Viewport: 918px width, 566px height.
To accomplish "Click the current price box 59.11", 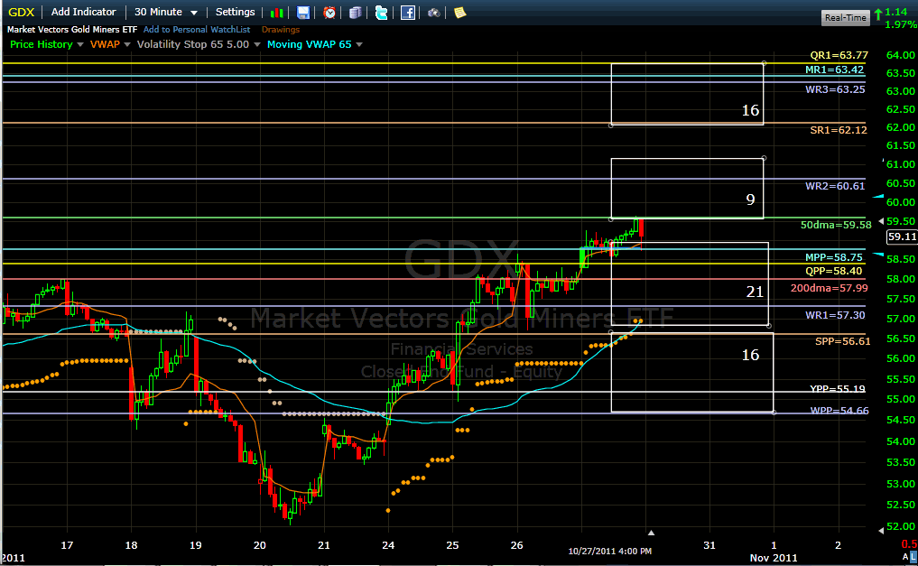I will [902, 237].
